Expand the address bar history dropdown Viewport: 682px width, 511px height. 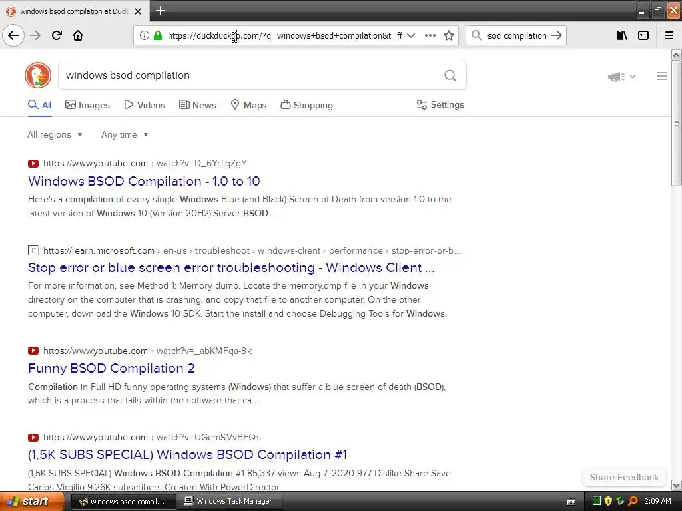tap(411, 35)
